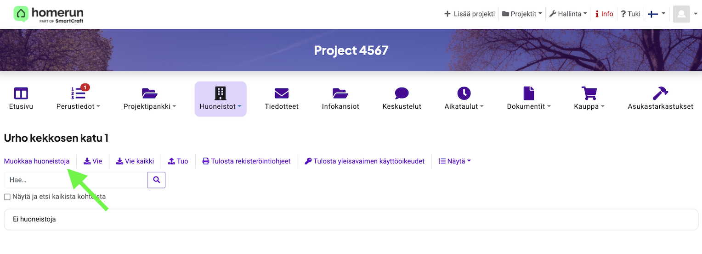This screenshot has height=254, width=702.
Task: Click the Etusivu dashboard icon
Action: pyautogui.click(x=21, y=94)
